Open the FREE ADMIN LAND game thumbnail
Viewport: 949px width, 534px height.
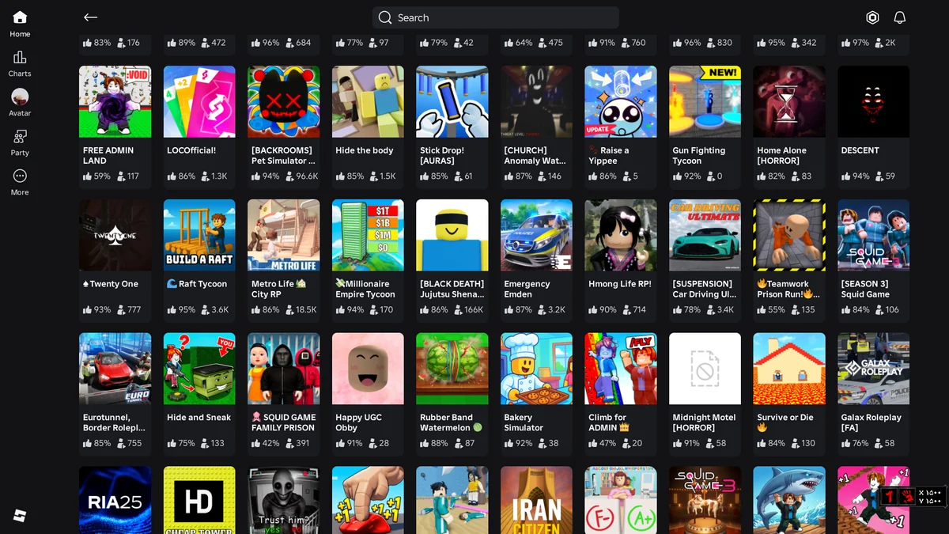click(x=115, y=101)
